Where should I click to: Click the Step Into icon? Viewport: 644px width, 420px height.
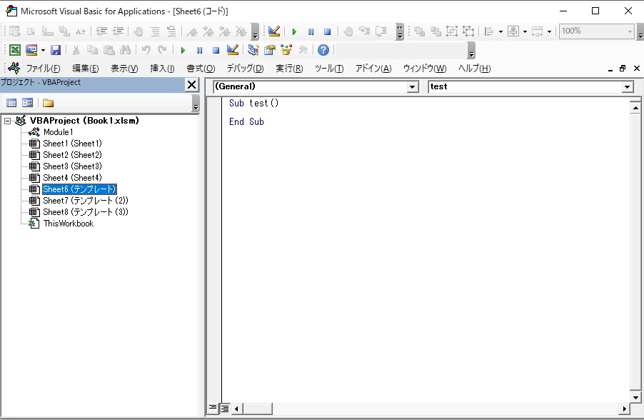pos(364,31)
